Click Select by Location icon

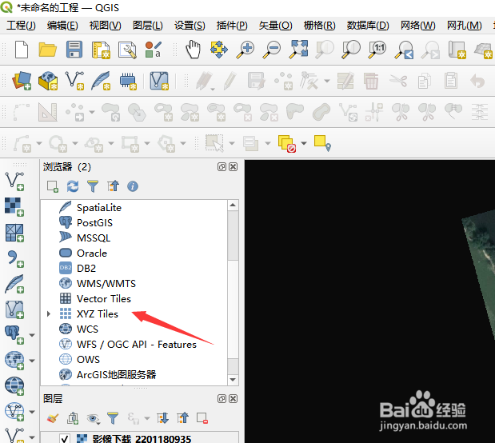pyautogui.click(x=322, y=143)
